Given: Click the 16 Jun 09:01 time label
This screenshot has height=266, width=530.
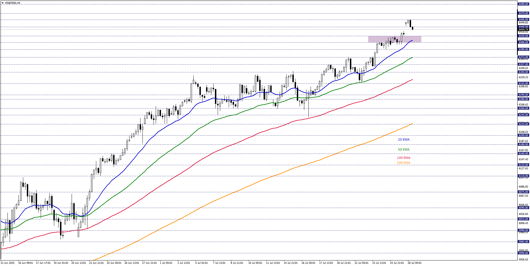Looking at the screenshot, I should (25, 263).
